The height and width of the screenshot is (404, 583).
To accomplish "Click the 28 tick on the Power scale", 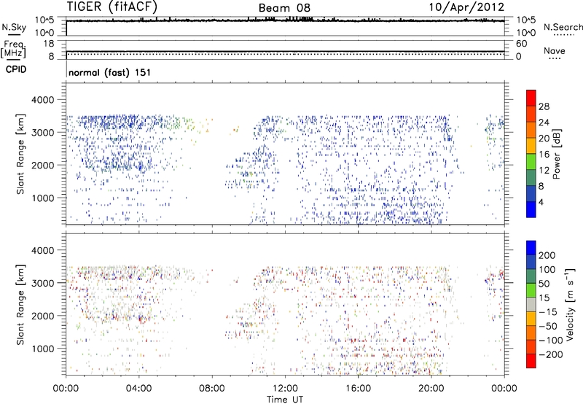I will coord(544,106).
